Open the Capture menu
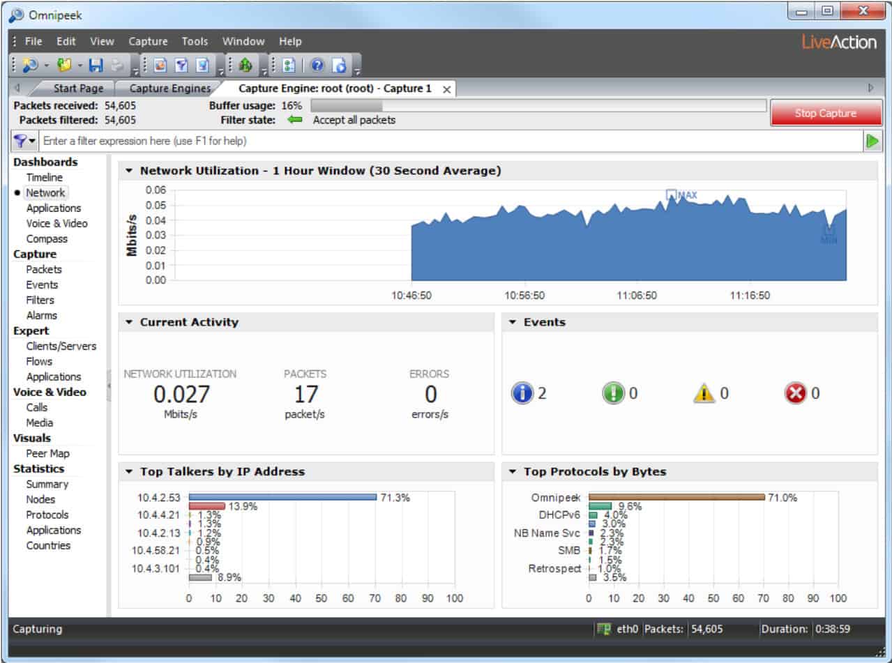Screen dimensions: 892x663 (148, 41)
